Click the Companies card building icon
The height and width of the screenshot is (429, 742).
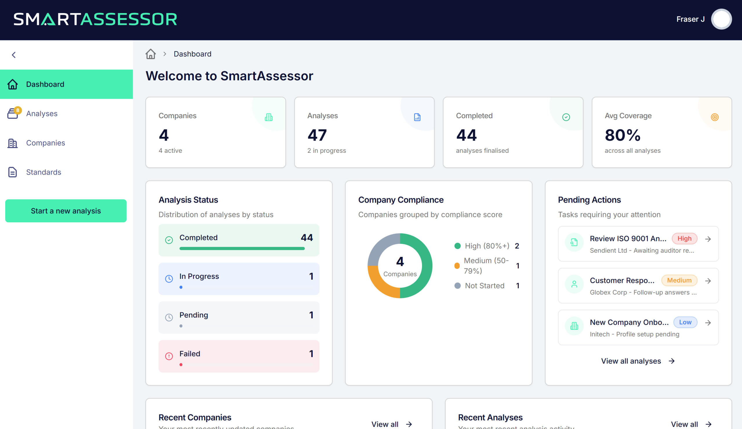tap(268, 117)
